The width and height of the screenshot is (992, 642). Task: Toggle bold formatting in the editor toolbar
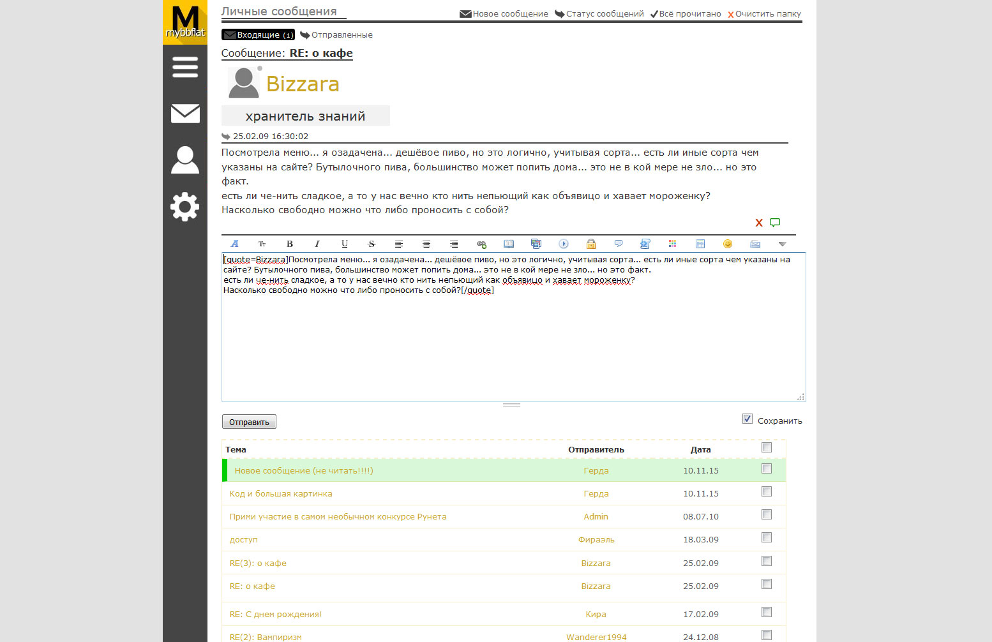(x=290, y=244)
